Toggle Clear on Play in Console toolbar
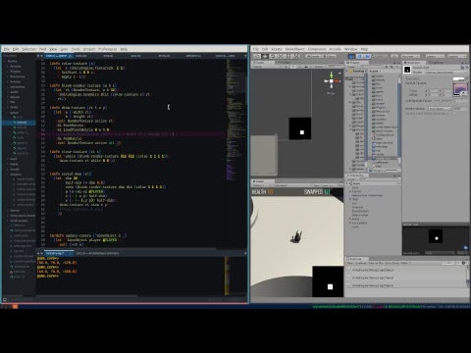 (376, 263)
